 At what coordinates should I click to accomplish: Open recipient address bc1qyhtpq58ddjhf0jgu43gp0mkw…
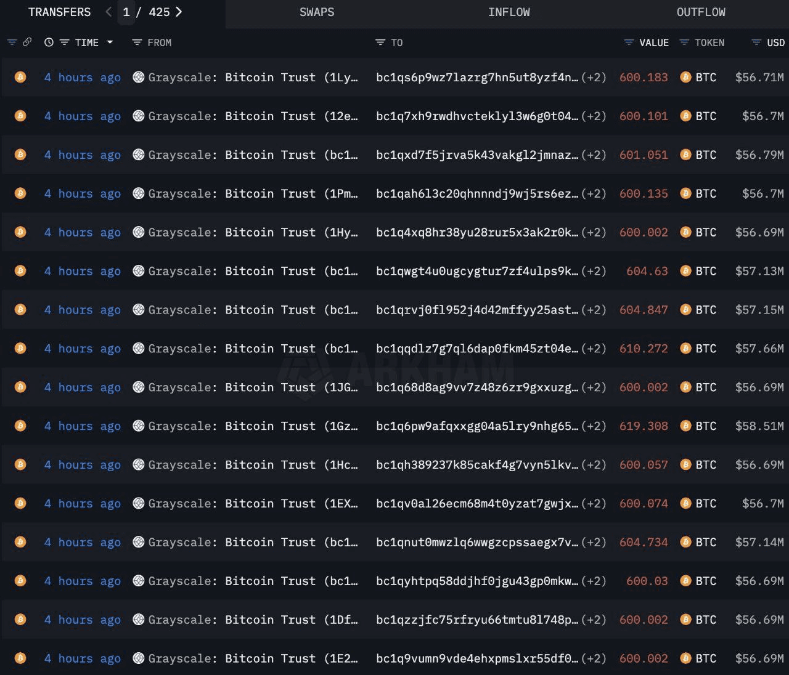coord(478,582)
